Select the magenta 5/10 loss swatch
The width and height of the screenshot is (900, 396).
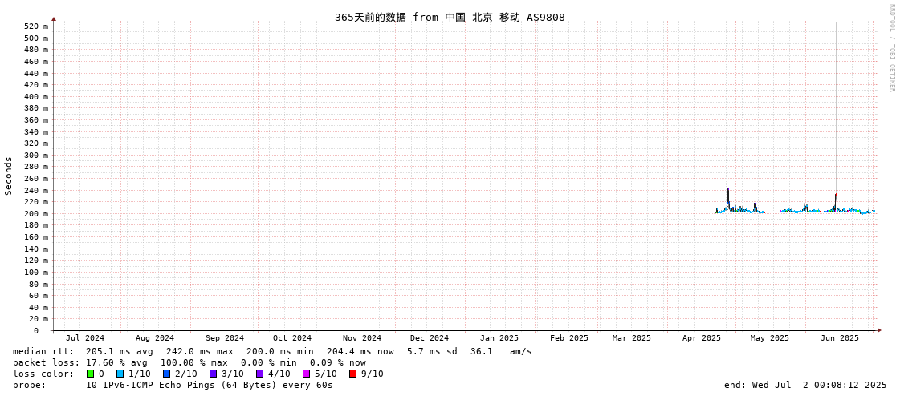[307, 374]
